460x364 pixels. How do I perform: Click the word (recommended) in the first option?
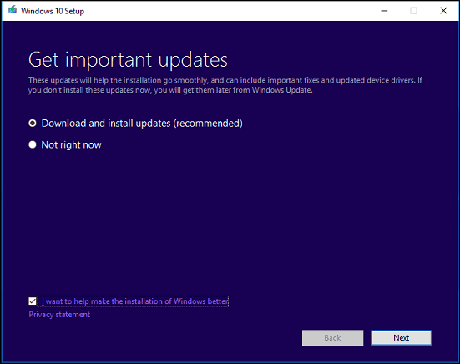[x=208, y=124]
